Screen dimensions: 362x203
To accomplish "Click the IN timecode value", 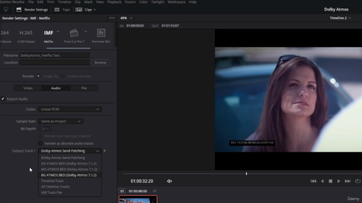I will [135, 25].
